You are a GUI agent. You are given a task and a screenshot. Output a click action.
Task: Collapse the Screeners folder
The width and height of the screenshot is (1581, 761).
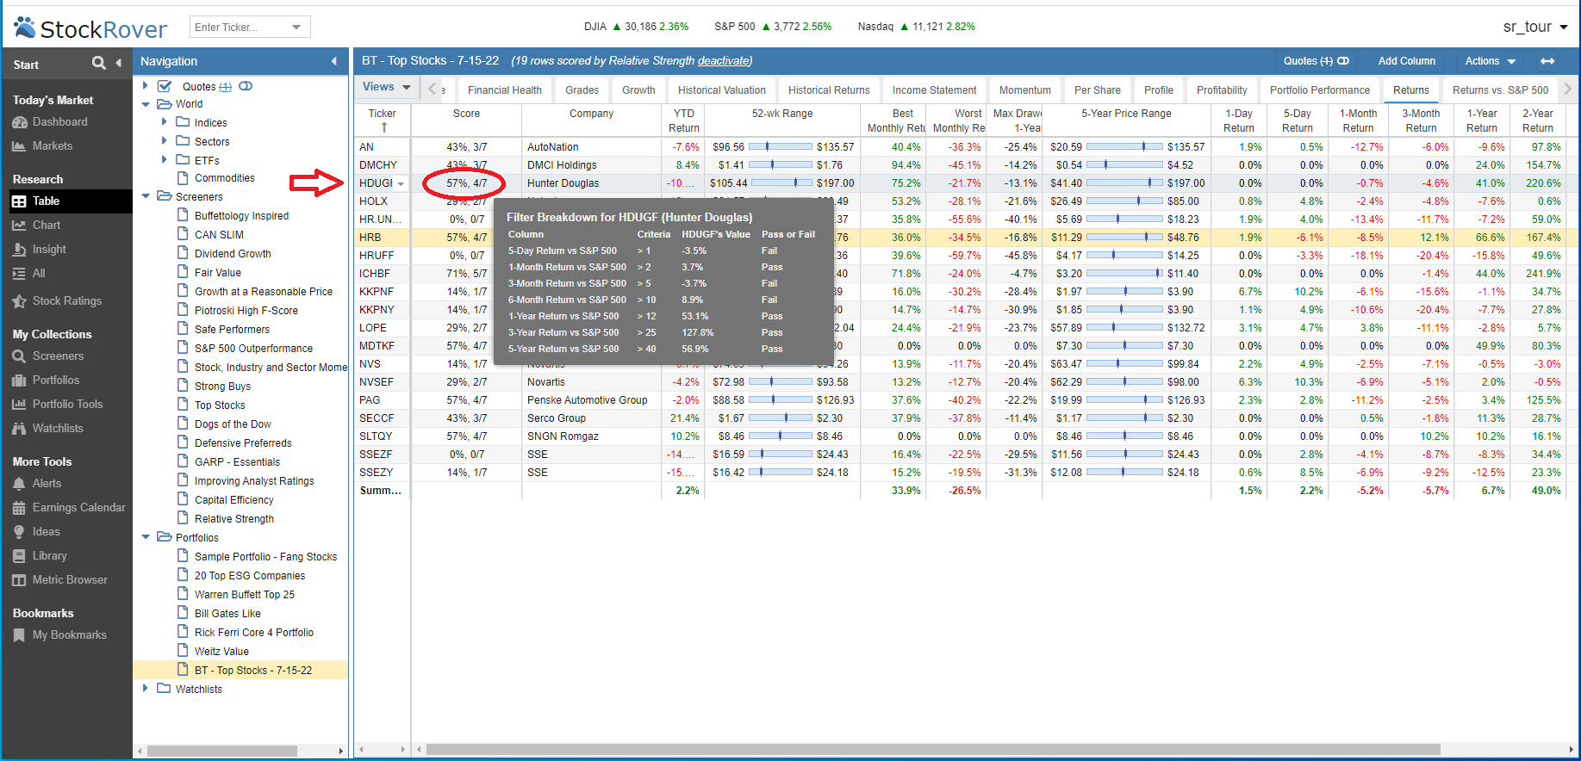tap(146, 196)
